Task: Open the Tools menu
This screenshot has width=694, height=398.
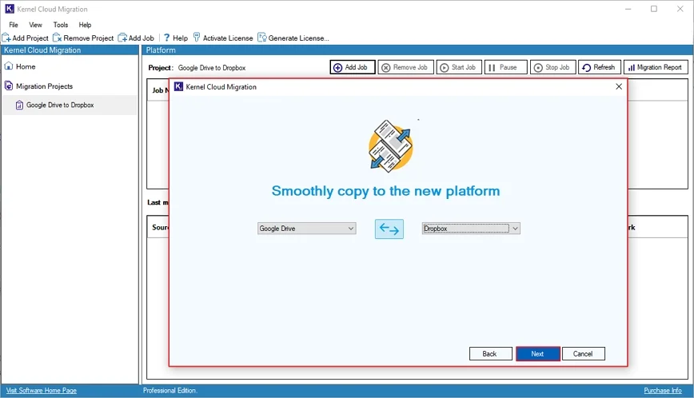Action: coord(61,25)
